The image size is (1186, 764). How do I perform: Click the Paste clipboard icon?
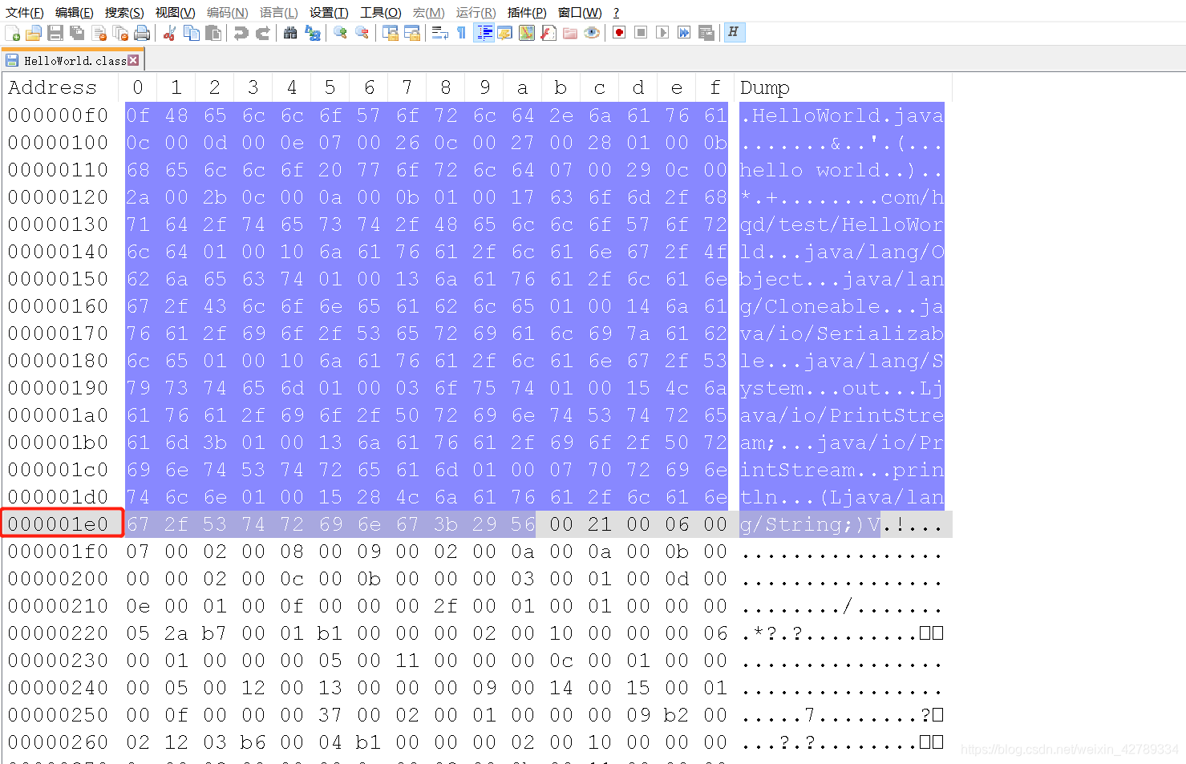click(x=213, y=33)
